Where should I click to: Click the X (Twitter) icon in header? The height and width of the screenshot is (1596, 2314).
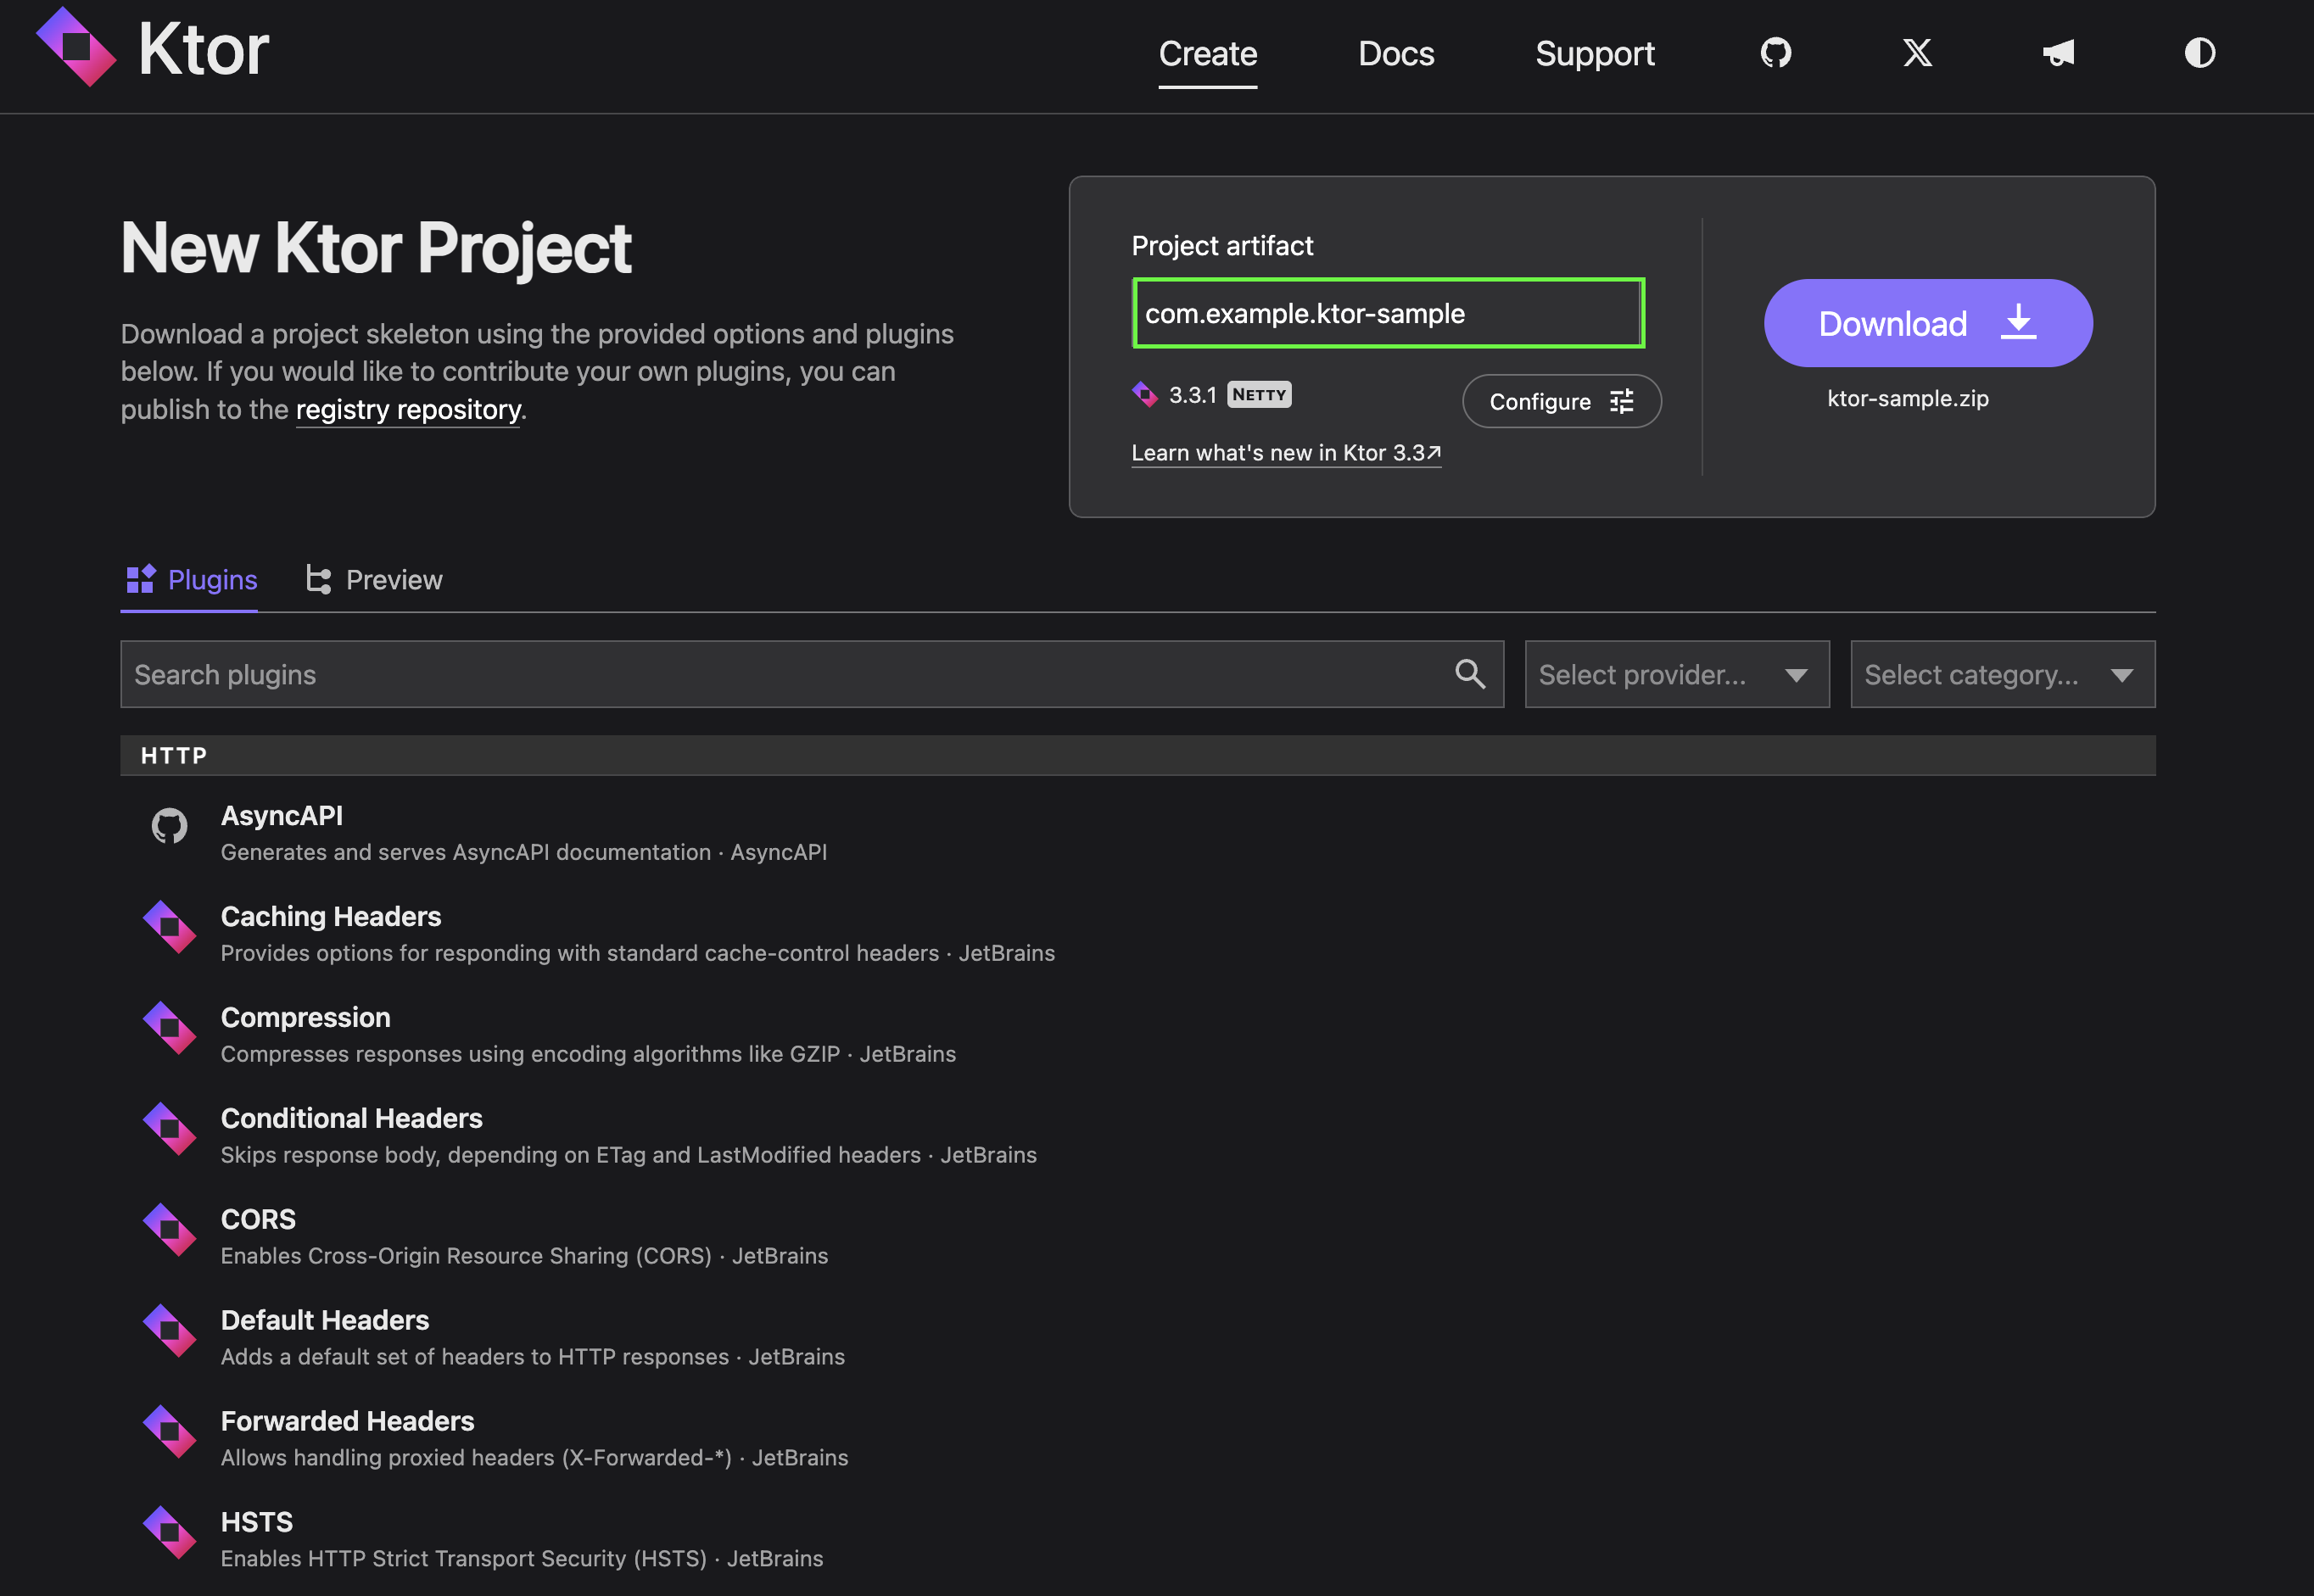point(1916,53)
